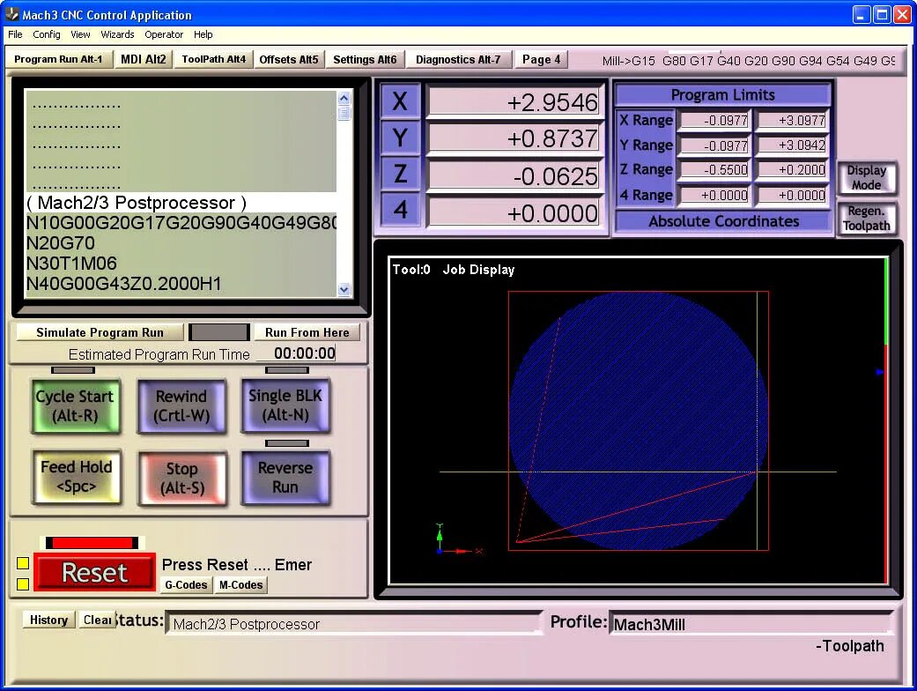Open the Wizards menu
The width and height of the screenshot is (917, 691).
(117, 34)
